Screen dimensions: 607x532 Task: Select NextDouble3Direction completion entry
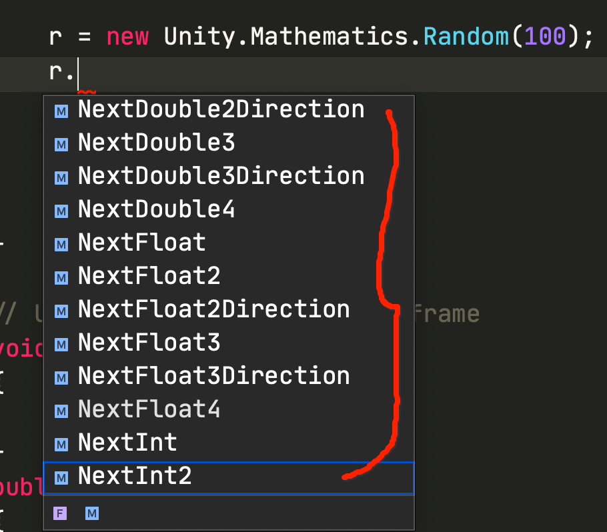tap(221, 176)
